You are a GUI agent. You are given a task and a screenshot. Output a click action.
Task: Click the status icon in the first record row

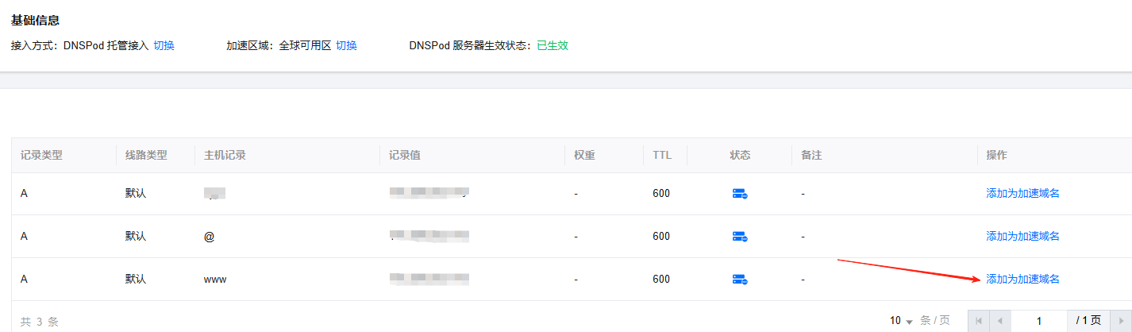[x=740, y=194]
